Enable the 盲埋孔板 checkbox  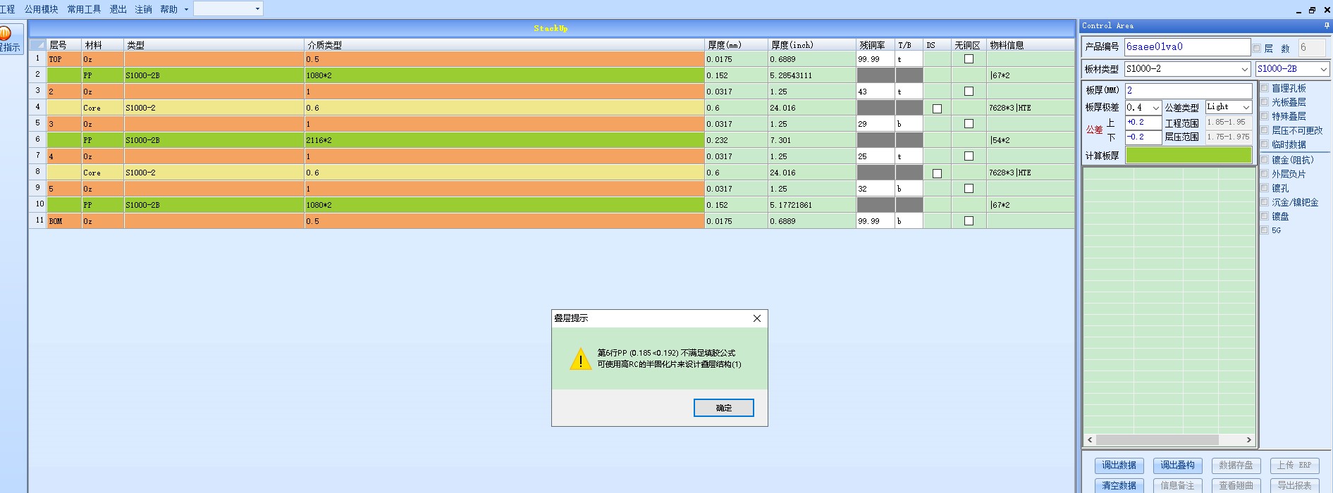[1265, 88]
